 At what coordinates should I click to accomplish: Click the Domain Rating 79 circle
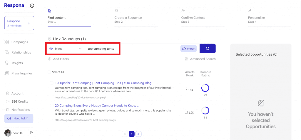click(205, 88)
